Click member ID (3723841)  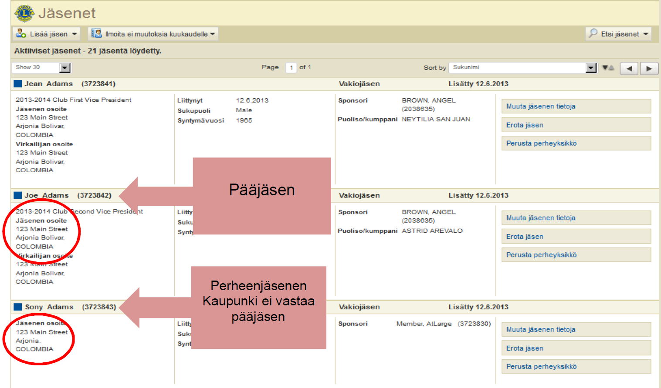point(98,84)
